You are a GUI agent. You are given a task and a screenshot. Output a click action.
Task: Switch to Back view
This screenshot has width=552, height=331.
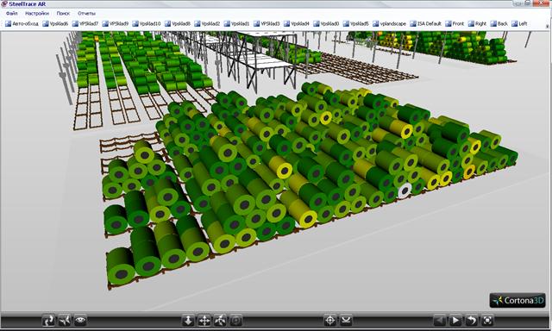click(499, 23)
